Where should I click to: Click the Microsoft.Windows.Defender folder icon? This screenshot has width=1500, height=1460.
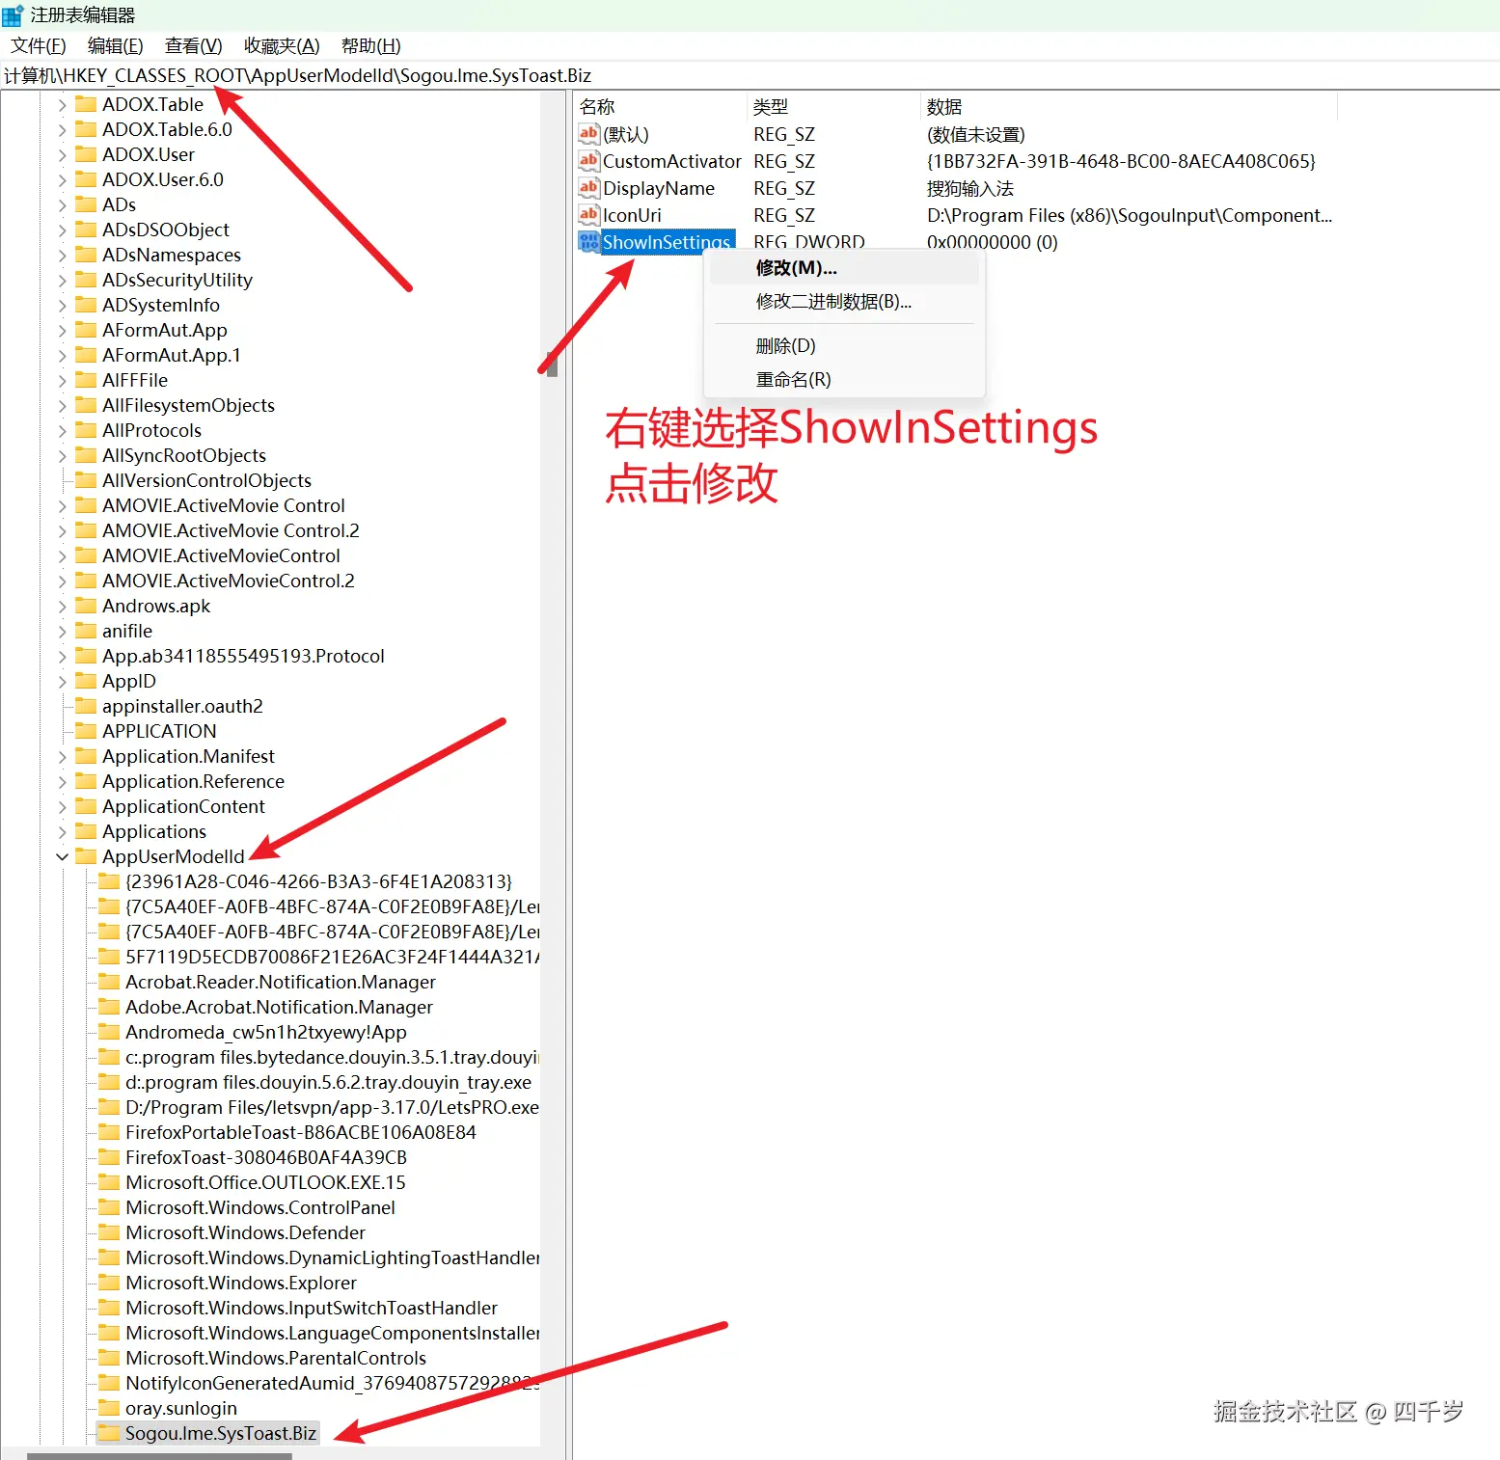coord(109,1232)
